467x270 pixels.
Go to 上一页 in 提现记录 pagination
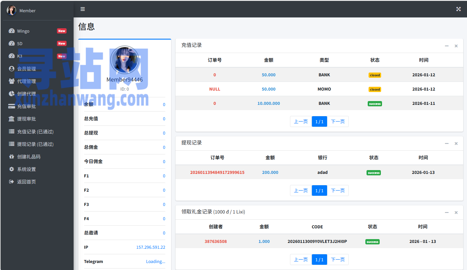tap(301, 191)
